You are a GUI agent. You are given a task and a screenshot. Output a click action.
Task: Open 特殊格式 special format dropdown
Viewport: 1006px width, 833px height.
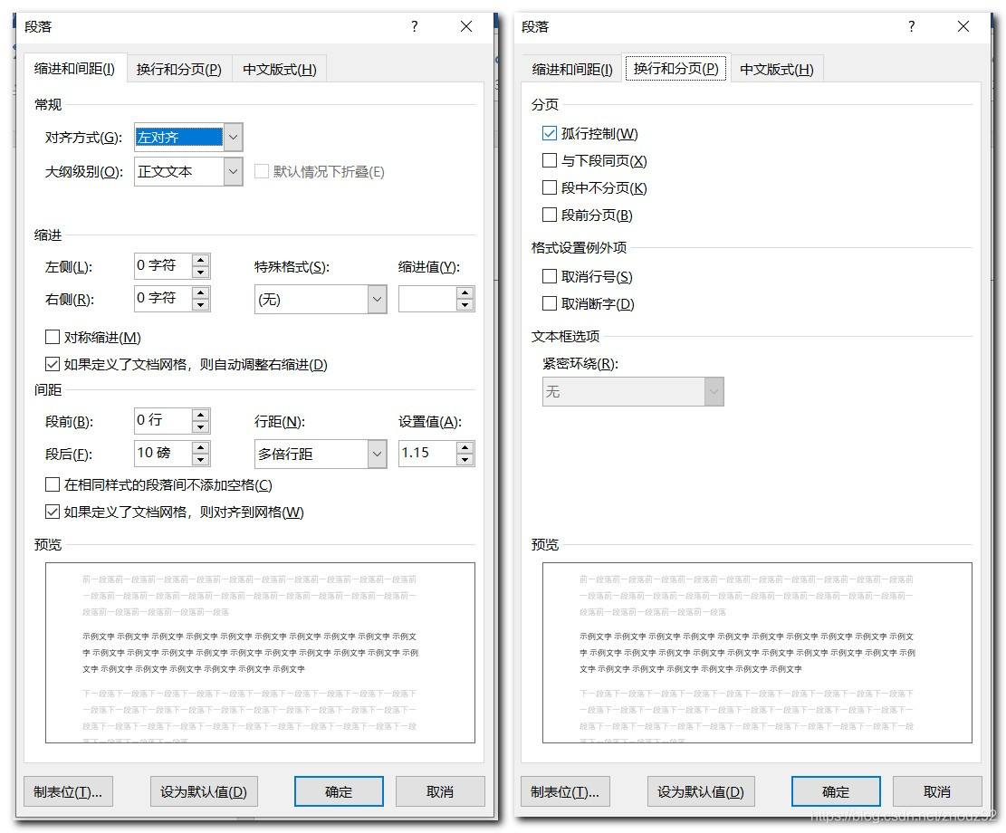click(x=378, y=299)
